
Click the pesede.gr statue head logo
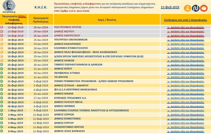(8, 6)
